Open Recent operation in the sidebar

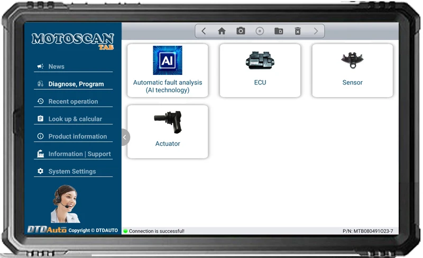[73, 101]
